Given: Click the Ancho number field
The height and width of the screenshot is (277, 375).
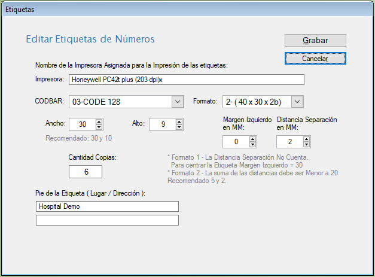Looking at the screenshot, I should pos(82,124).
